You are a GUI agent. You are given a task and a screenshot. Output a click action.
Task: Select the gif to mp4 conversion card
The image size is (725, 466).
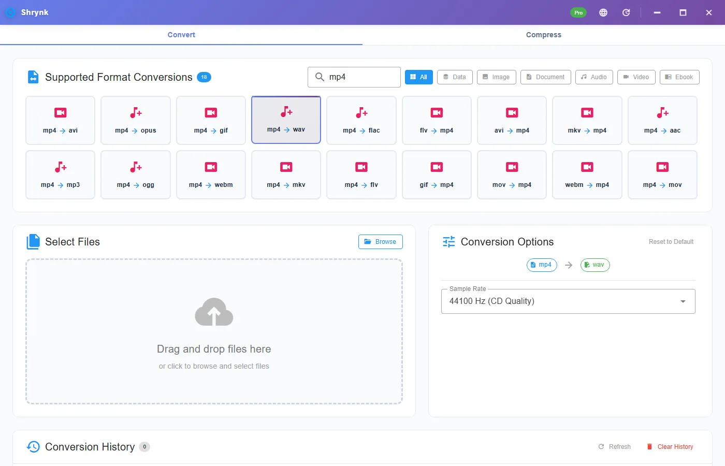[x=437, y=174]
